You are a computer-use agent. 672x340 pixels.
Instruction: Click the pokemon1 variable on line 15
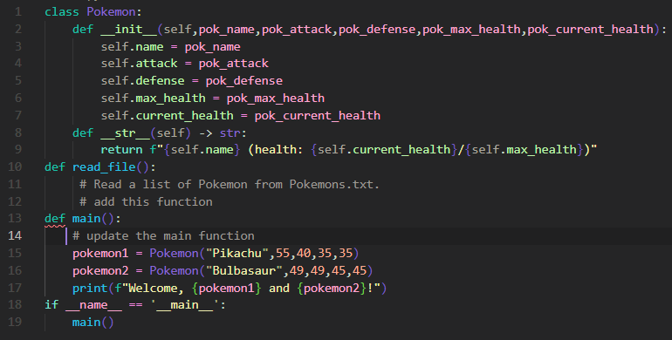(100, 253)
